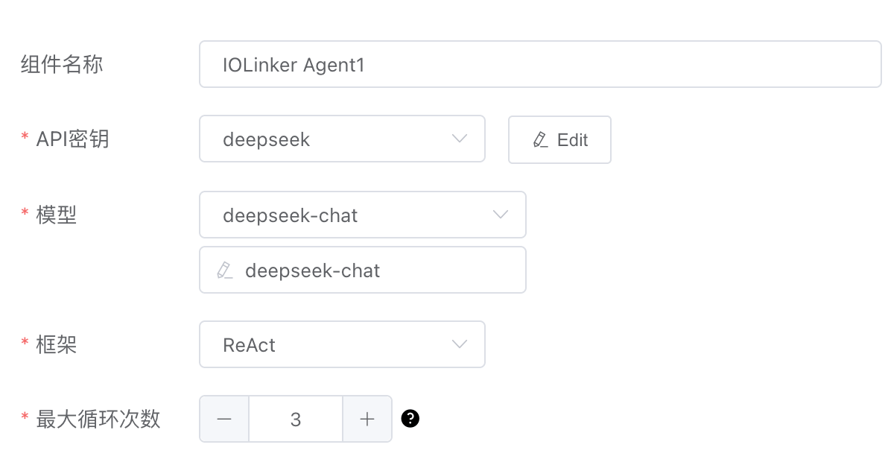Screen dimensions: 885x468
Task: Click the API密钥 label
Action: pyautogui.click(x=72, y=139)
